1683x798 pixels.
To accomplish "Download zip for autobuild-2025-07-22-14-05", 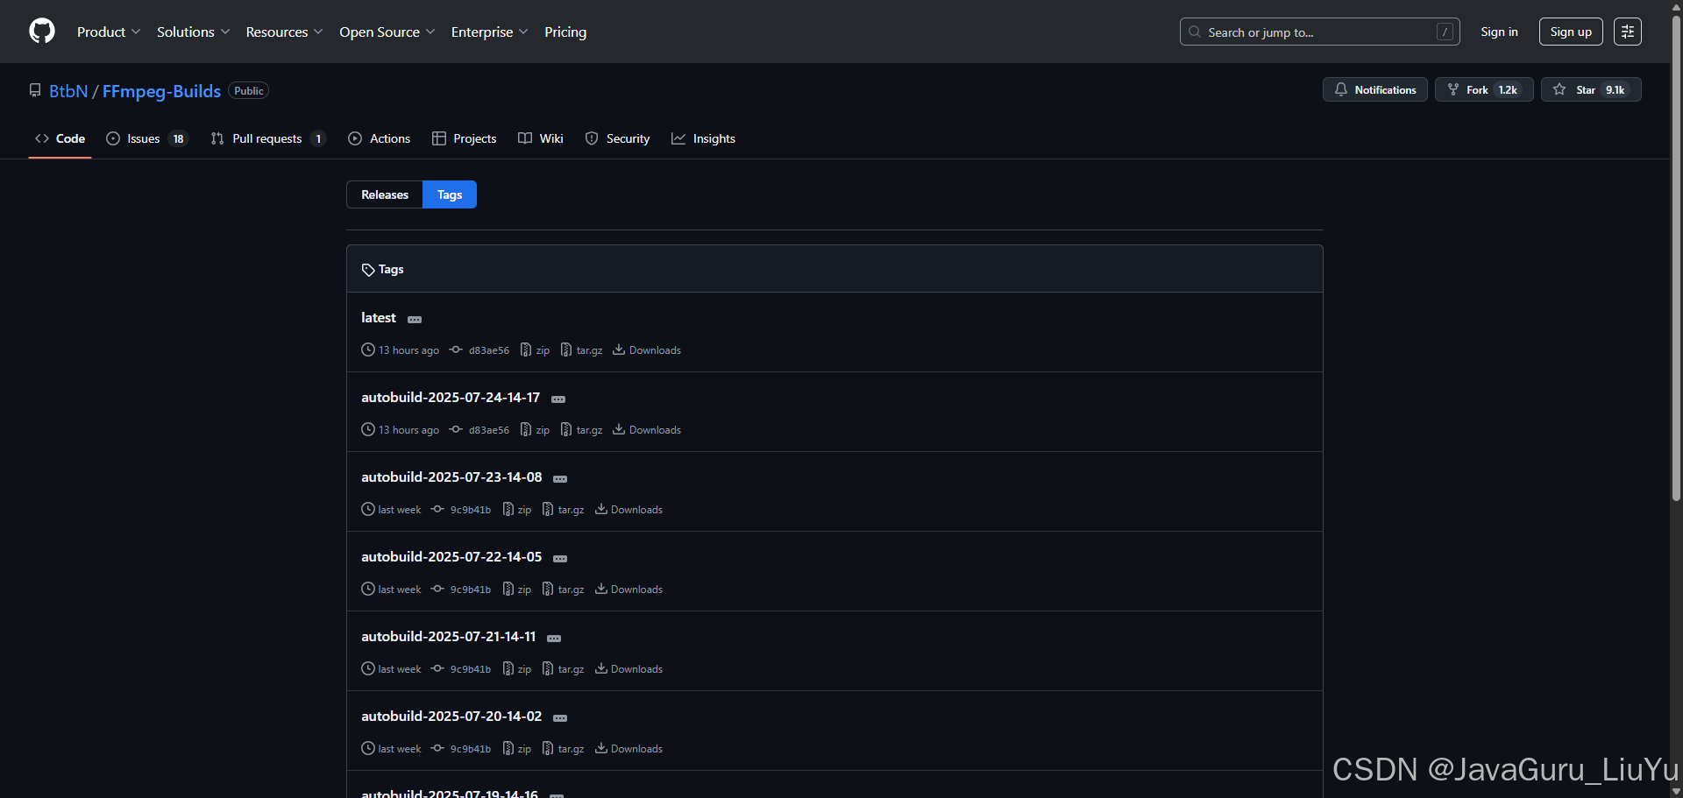I will click(x=517, y=590).
